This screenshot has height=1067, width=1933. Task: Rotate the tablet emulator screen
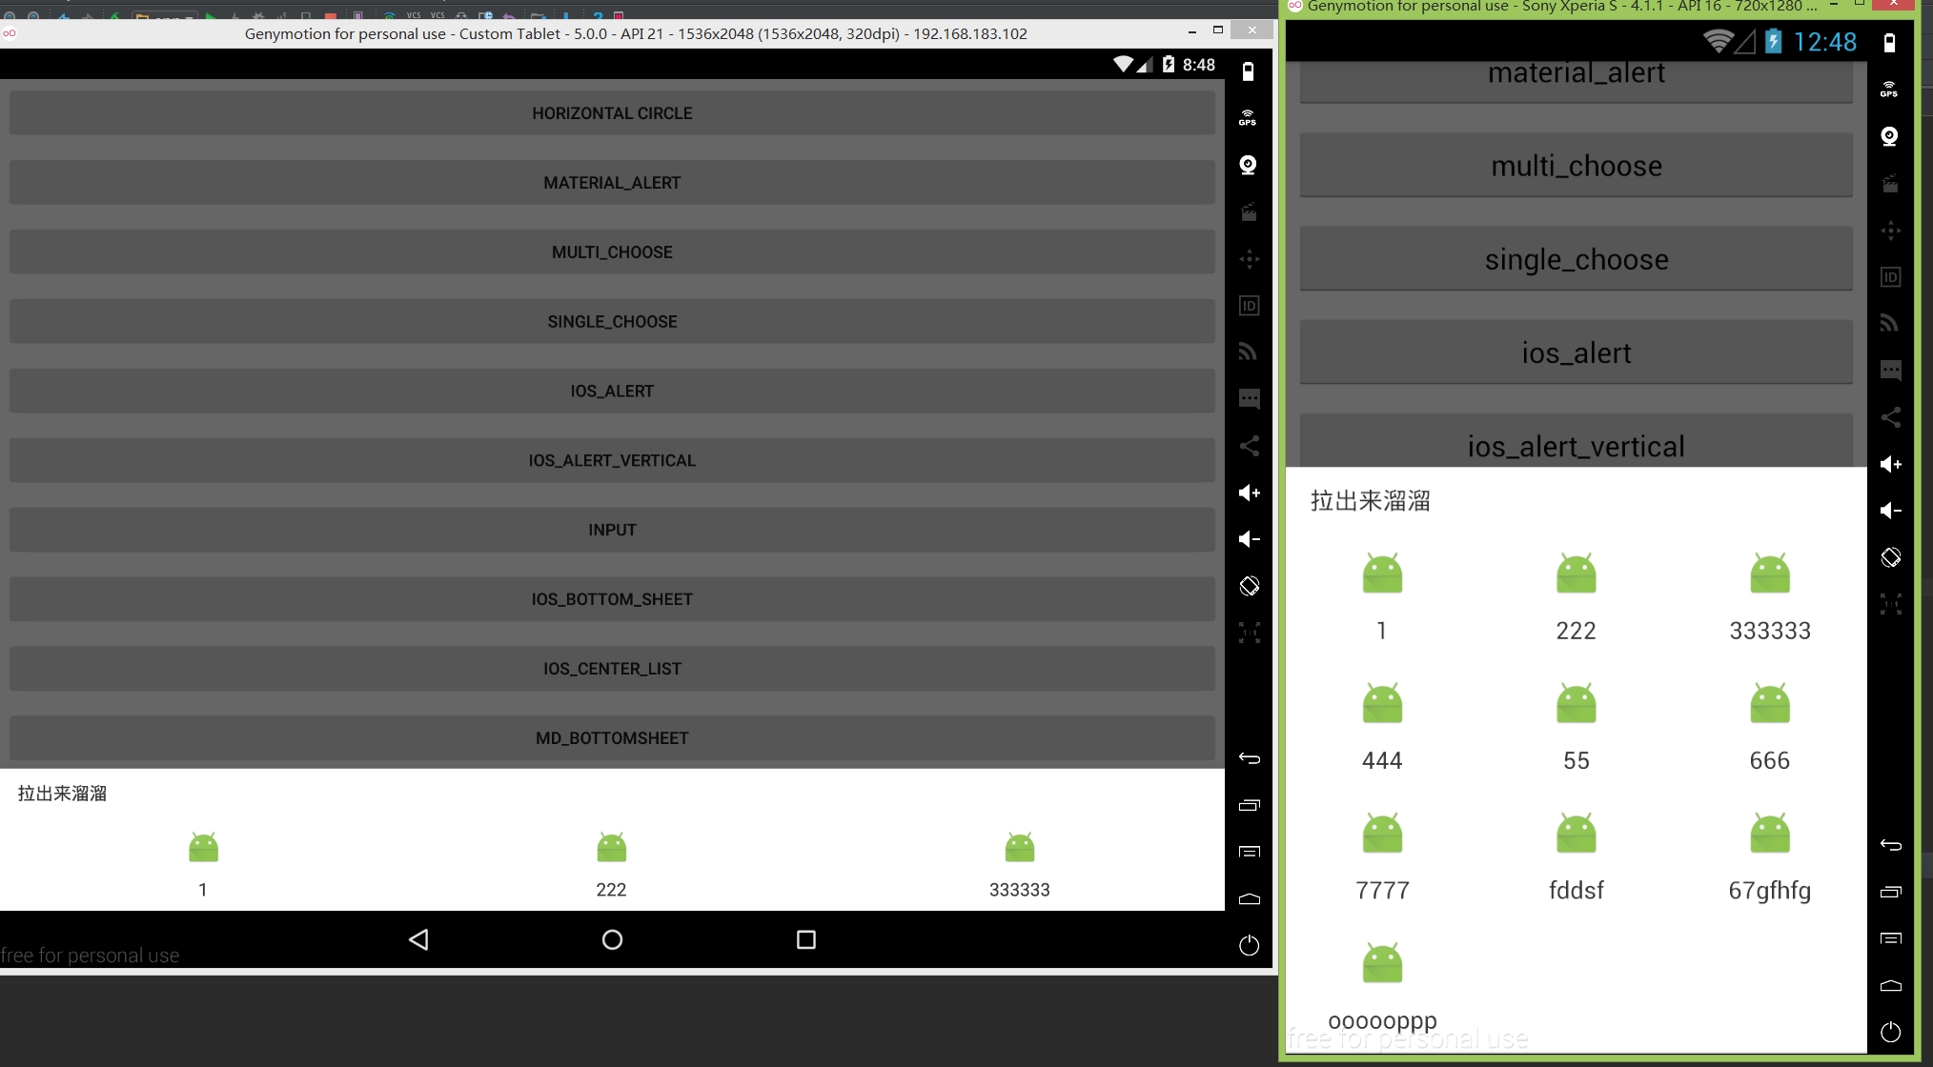click(1249, 586)
